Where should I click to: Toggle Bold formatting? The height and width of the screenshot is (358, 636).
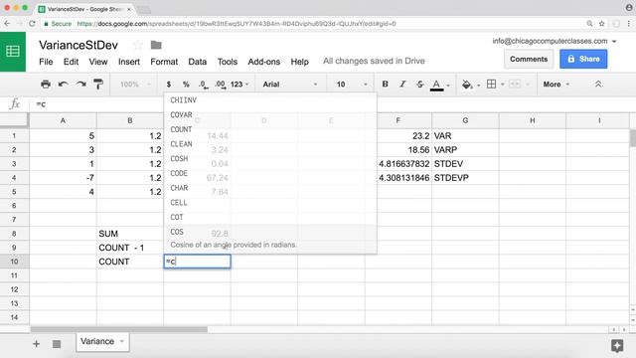coord(385,84)
